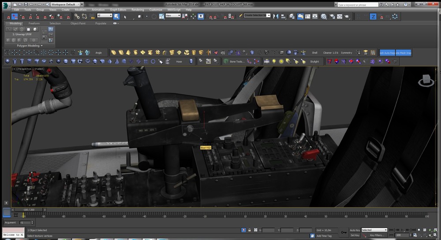The height and width of the screenshot is (240, 441).
Task: Click the checkerboard icon beside Symmetry
Action: click(373, 53)
